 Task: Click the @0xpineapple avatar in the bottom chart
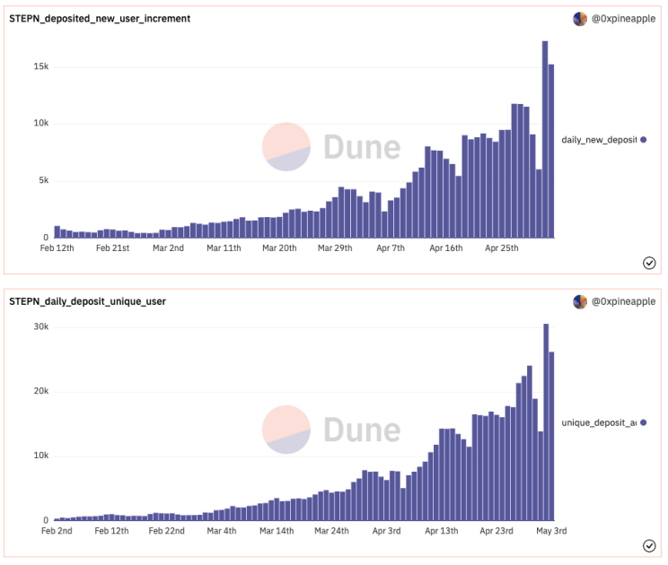(580, 301)
